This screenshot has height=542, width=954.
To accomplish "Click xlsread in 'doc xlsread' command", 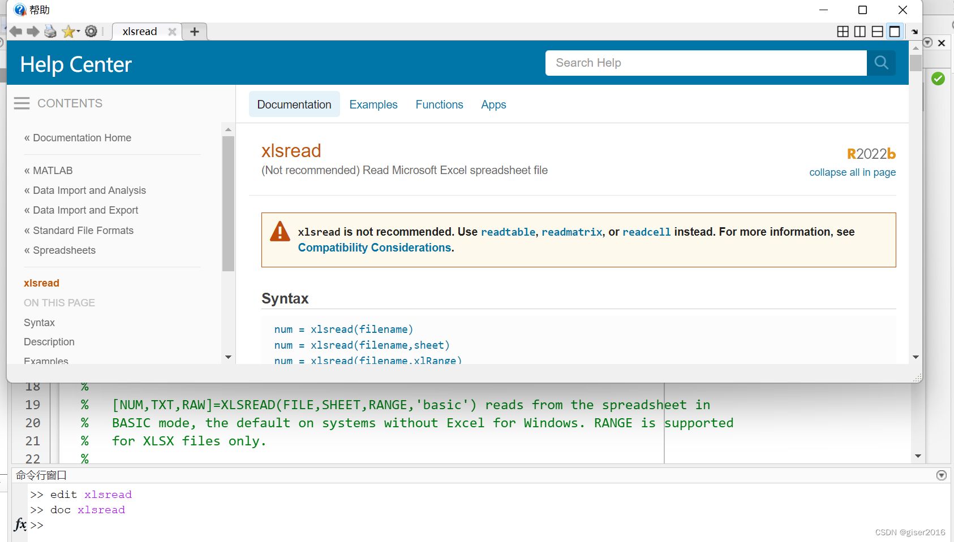I will (x=101, y=510).
